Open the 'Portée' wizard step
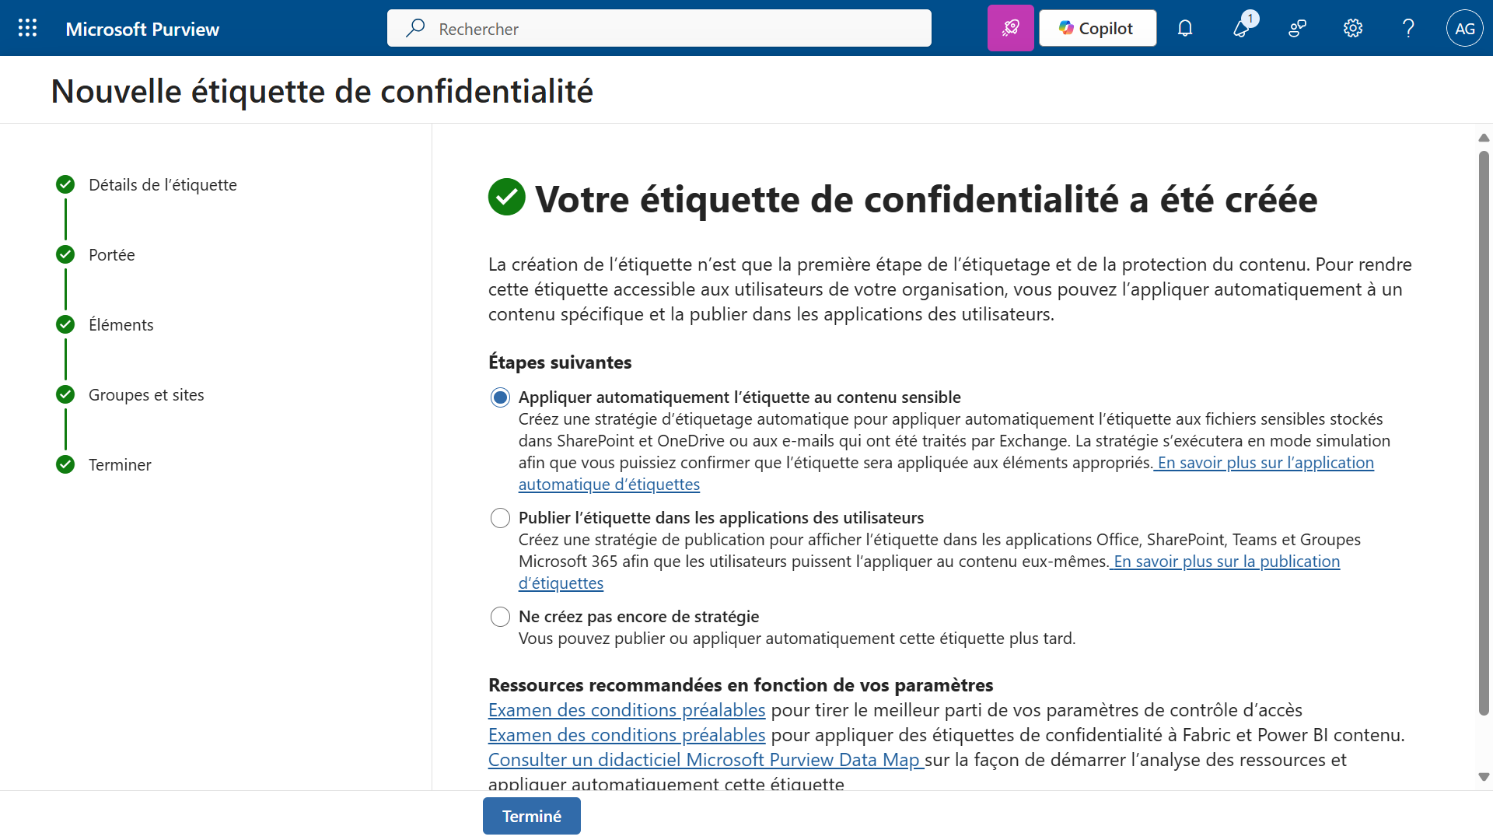This screenshot has width=1493, height=840. coord(111,255)
